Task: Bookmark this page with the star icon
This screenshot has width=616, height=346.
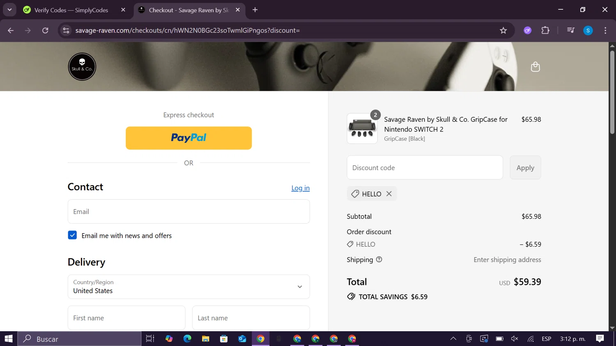Action: pos(503,30)
